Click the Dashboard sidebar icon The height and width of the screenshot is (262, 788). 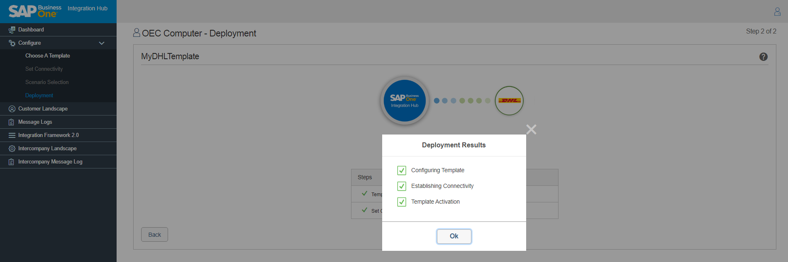[12, 30]
